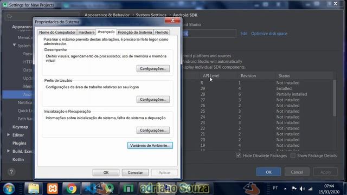Click System Settings in the breadcrumb

(x=151, y=15)
